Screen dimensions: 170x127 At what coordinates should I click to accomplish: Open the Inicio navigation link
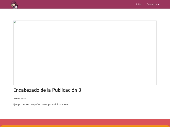(139, 4)
